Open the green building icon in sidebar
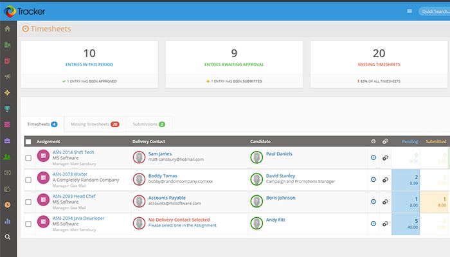 8,45
